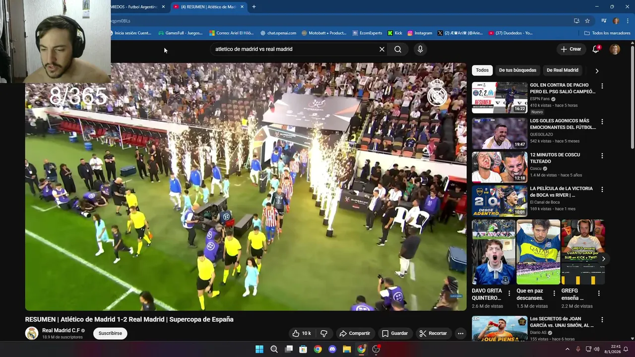Open the Que en paz descanses short
635x357 pixels.
click(x=538, y=252)
